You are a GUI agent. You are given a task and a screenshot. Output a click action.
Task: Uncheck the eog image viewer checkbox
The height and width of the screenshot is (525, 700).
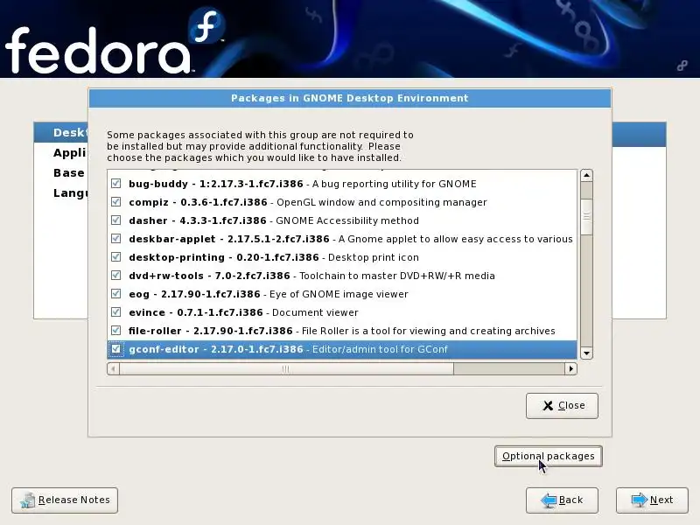116,293
